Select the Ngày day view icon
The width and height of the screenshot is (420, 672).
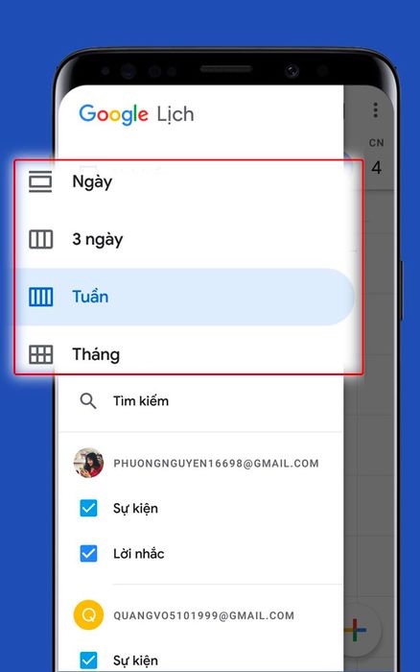tap(40, 181)
